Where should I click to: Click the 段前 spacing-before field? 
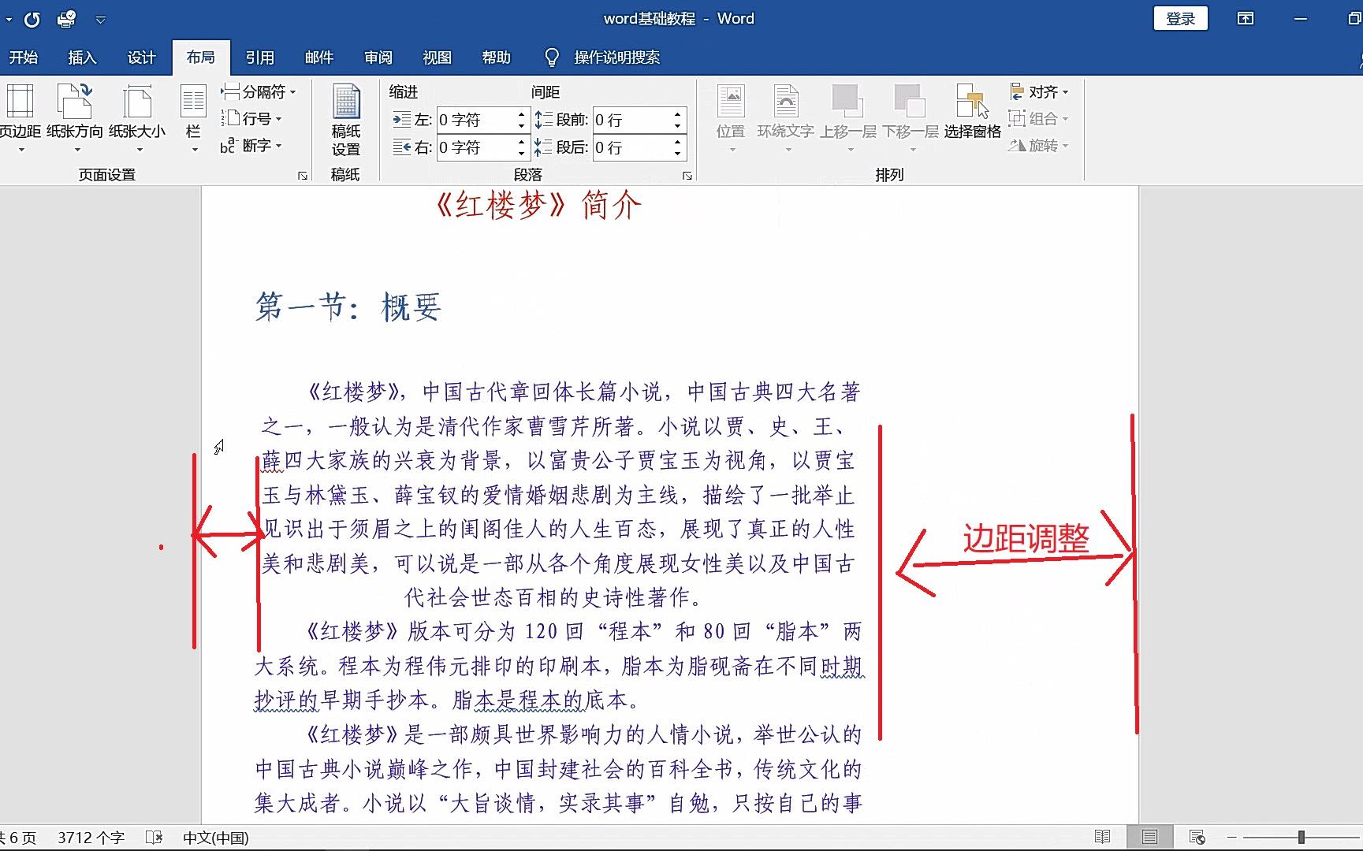(631, 120)
